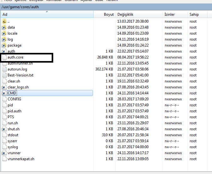Select the 'shut.sh' file name

[14, 129]
